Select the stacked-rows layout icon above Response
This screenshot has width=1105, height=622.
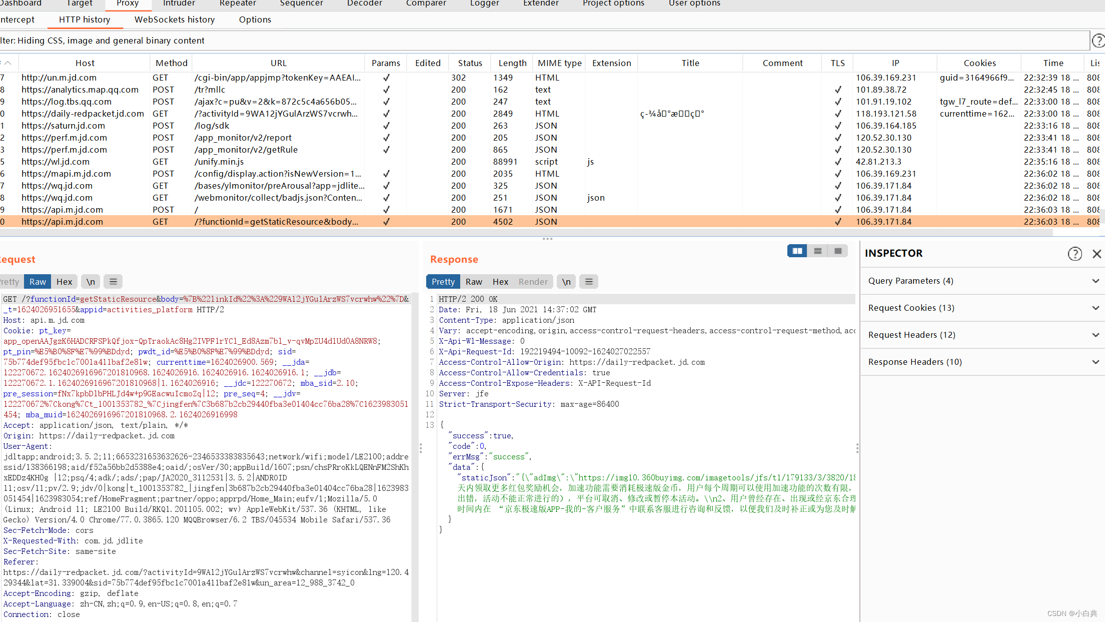point(817,251)
